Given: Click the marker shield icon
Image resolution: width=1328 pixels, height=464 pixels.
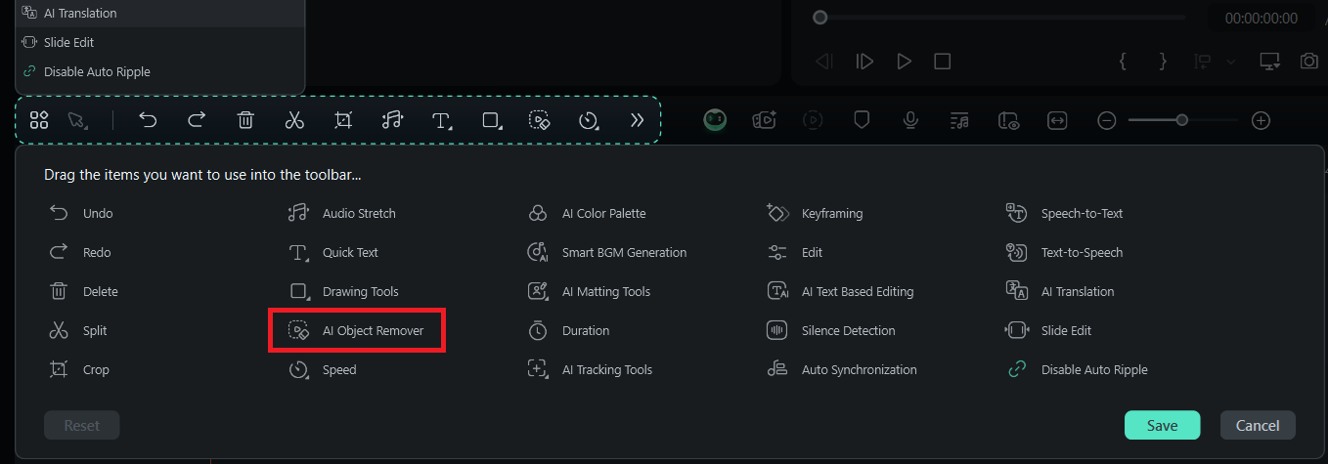Looking at the screenshot, I should (x=862, y=120).
